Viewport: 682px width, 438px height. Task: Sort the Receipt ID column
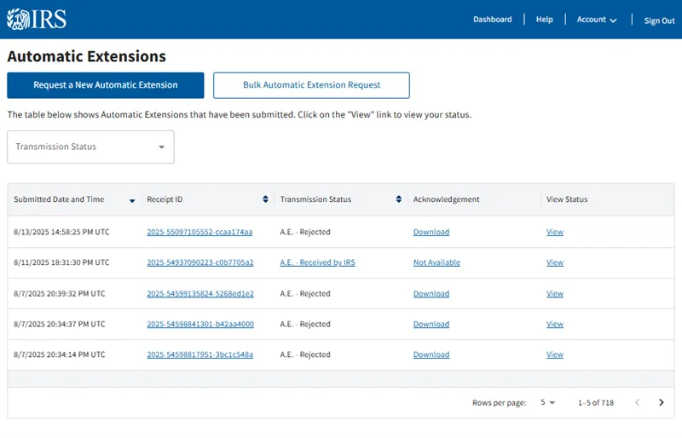265,199
